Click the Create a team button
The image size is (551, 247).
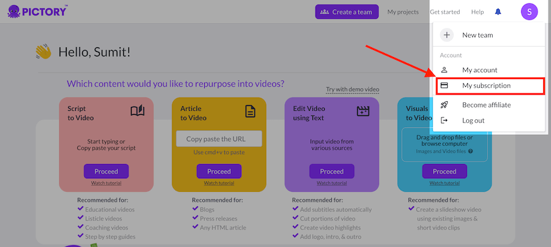pos(347,12)
